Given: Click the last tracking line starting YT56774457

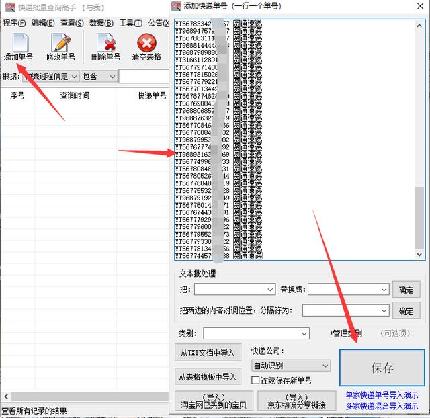Looking at the screenshot, I should (x=219, y=256).
